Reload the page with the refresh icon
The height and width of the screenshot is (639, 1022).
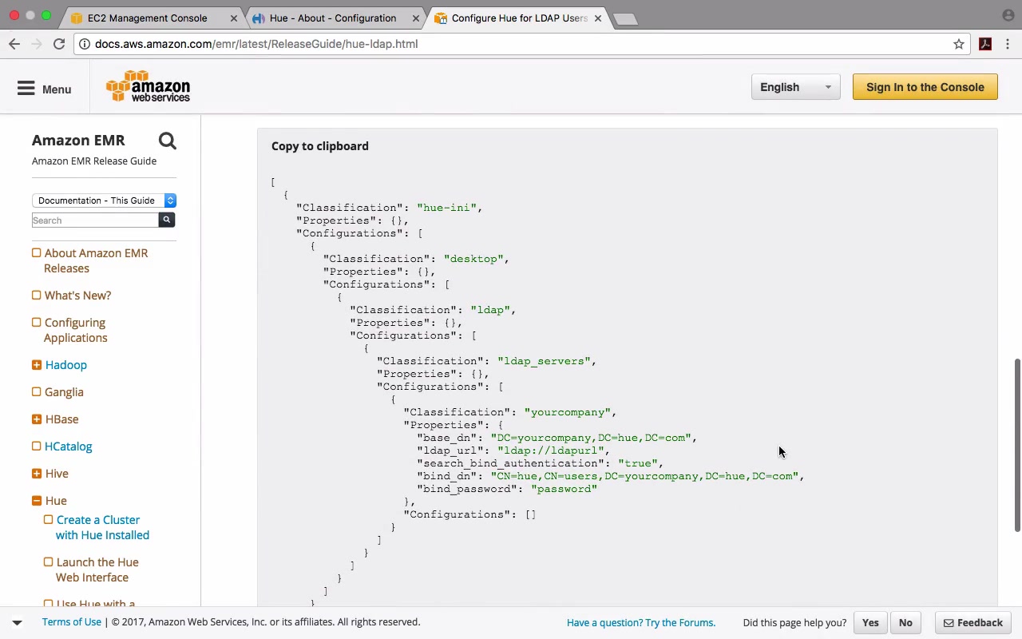click(59, 44)
